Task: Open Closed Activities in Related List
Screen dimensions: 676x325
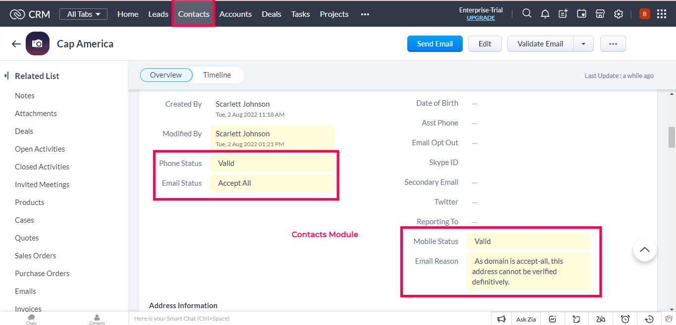Action: point(42,167)
